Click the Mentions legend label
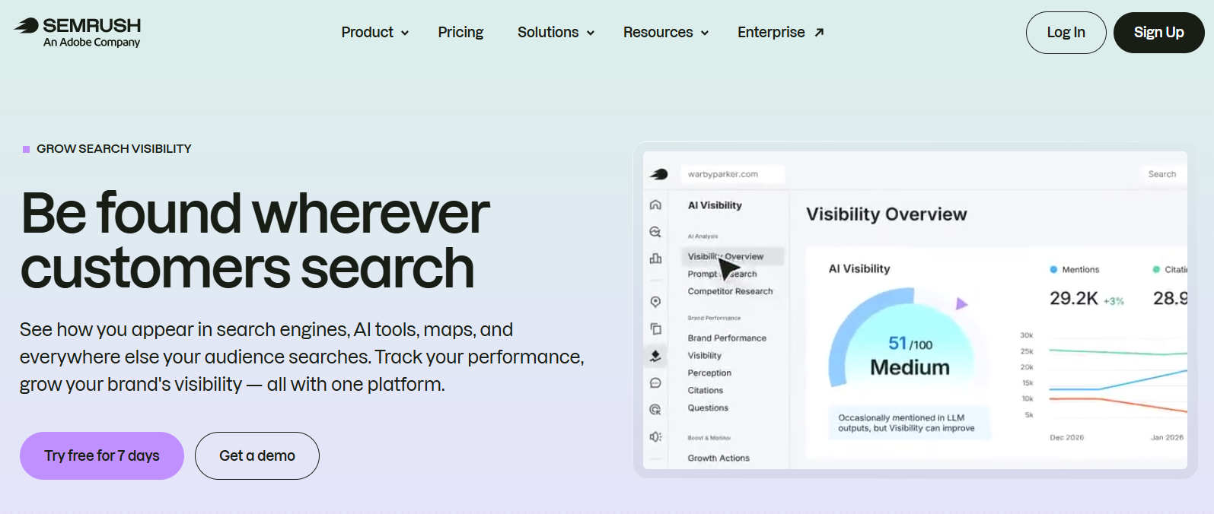1214x514 pixels. [1081, 270]
